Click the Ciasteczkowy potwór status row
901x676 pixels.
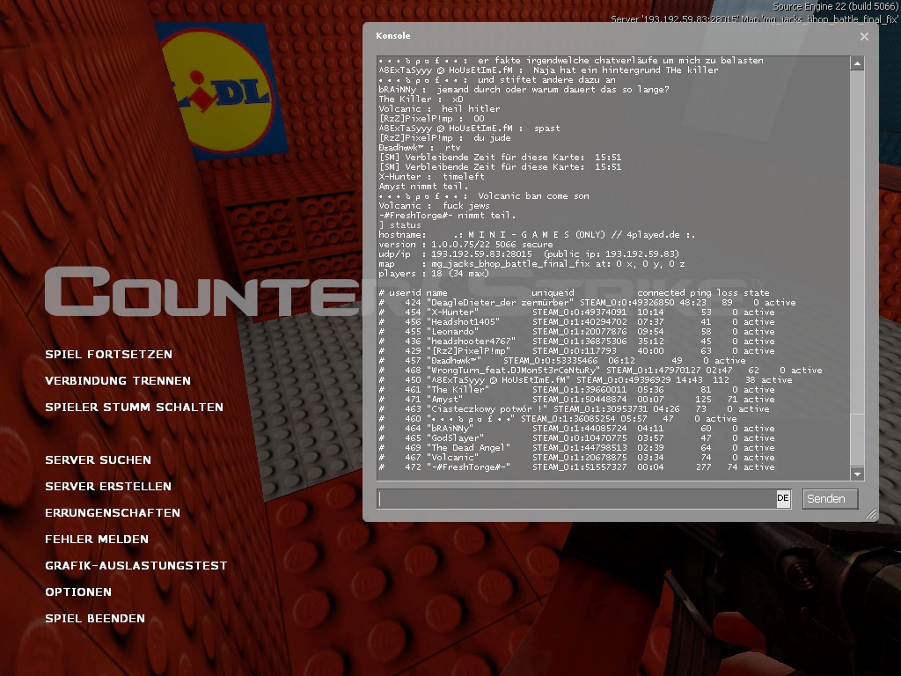coord(574,409)
